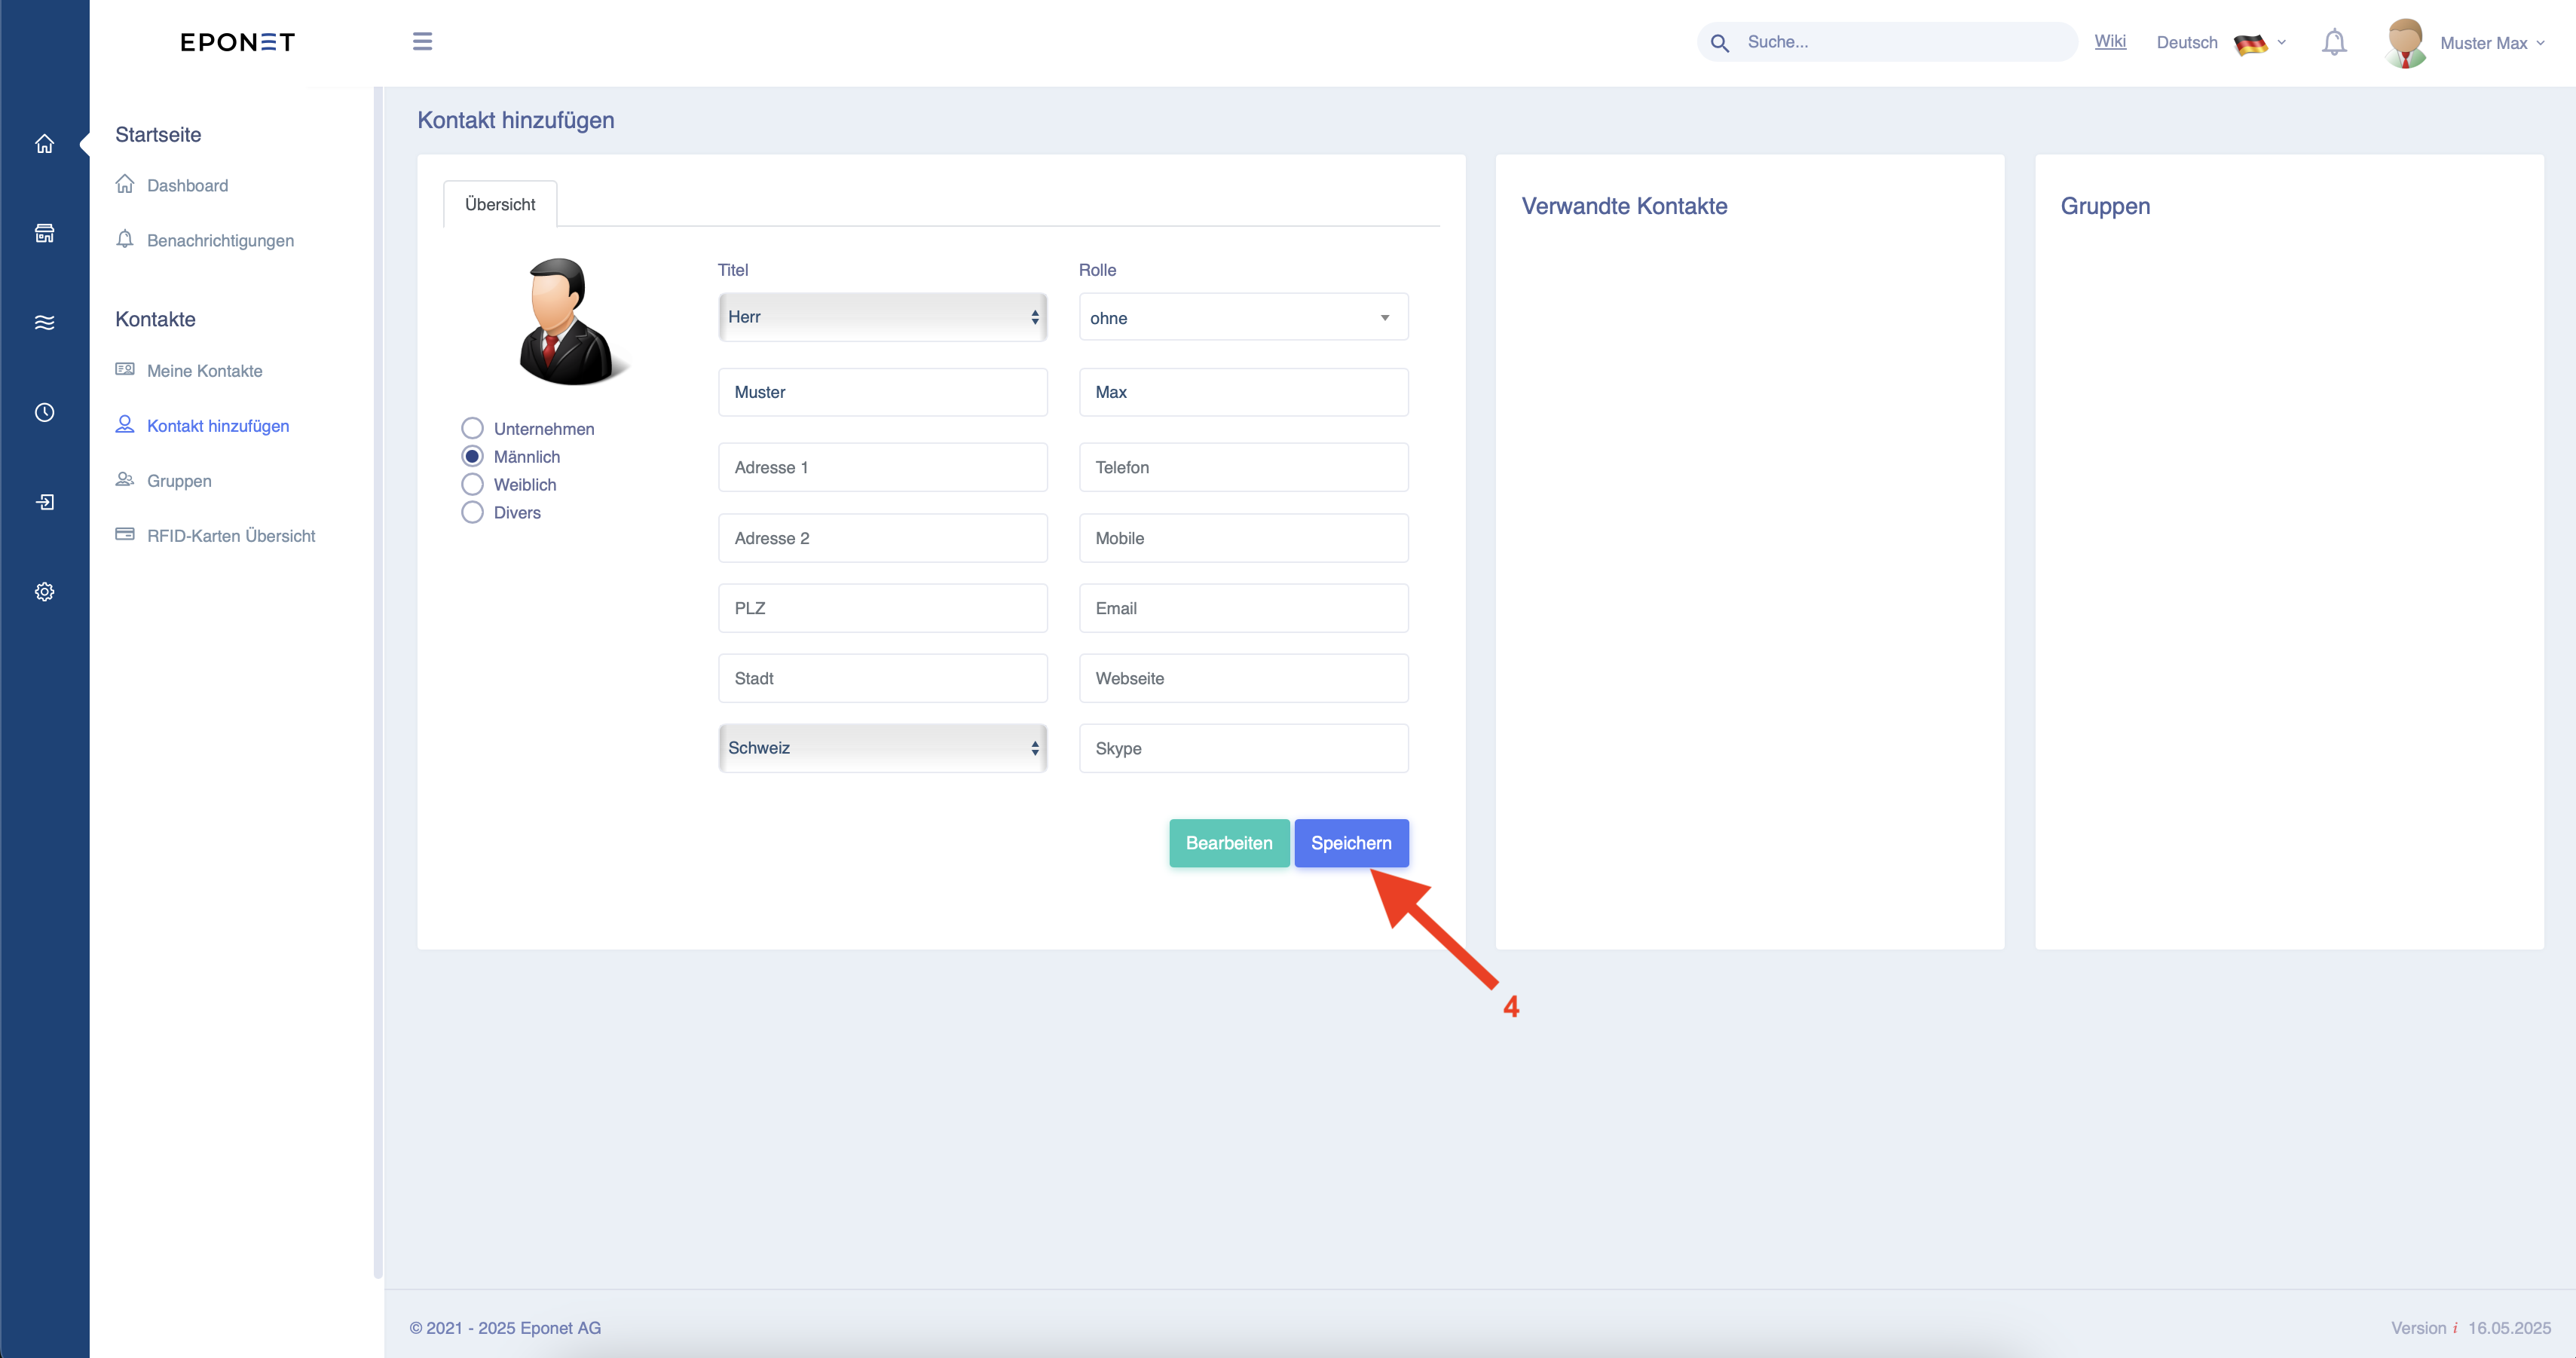2576x1358 pixels.
Task: Click the Speichern button
Action: coord(1351,843)
